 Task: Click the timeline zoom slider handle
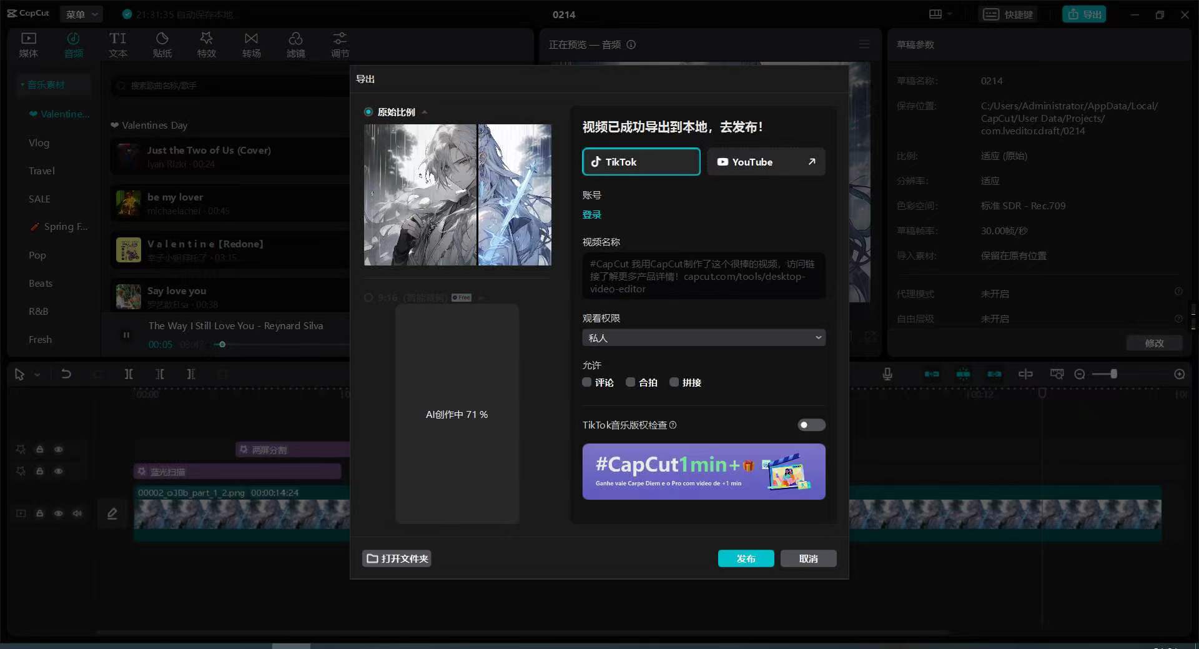pyautogui.click(x=1113, y=374)
